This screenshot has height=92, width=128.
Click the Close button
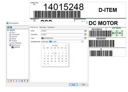tap(73, 85)
